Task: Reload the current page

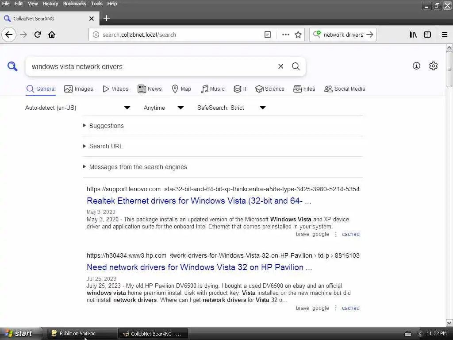Action: [38, 35]
